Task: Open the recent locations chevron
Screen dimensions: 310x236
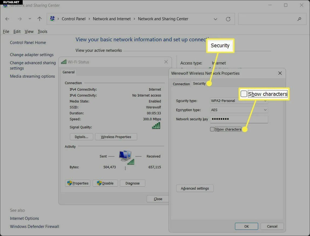Action: click(x=30, y=19)
